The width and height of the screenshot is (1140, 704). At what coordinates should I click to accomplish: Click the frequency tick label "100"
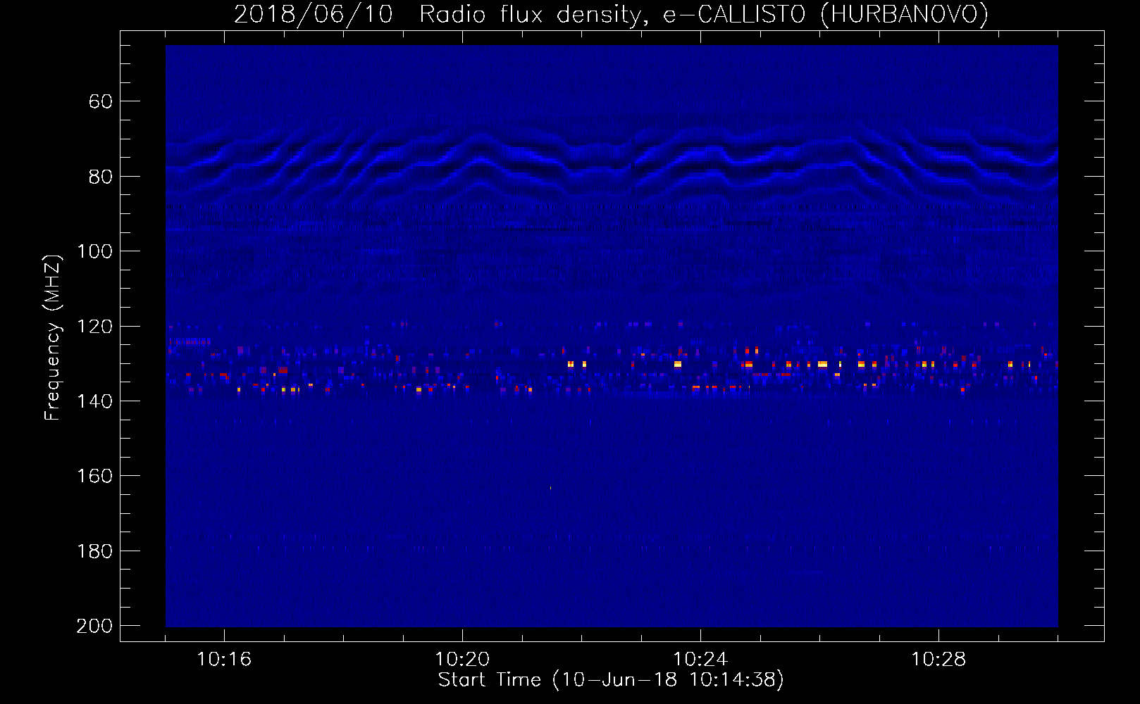click(x=94, y=251)
